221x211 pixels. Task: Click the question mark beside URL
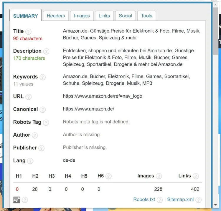click(29, 97)
